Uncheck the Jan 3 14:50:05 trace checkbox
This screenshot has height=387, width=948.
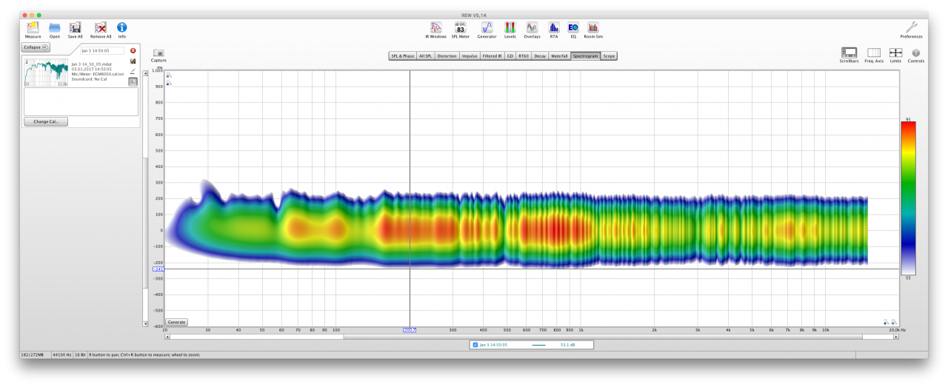point(475,345)
